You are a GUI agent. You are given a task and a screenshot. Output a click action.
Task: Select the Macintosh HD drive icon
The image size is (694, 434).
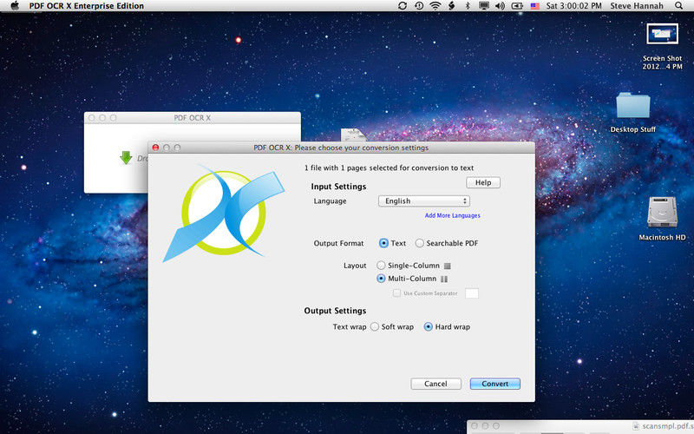pyautogui.click(x=662, y=213)
